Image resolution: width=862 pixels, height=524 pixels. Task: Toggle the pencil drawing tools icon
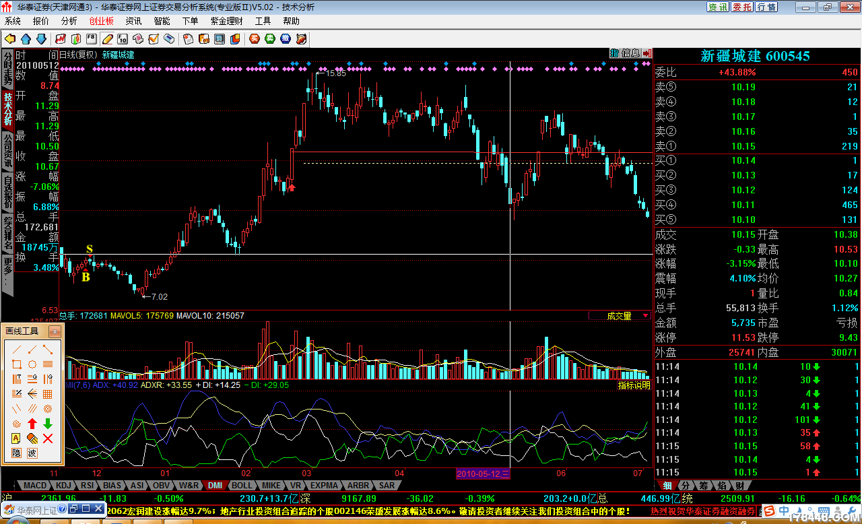[107, 39]
